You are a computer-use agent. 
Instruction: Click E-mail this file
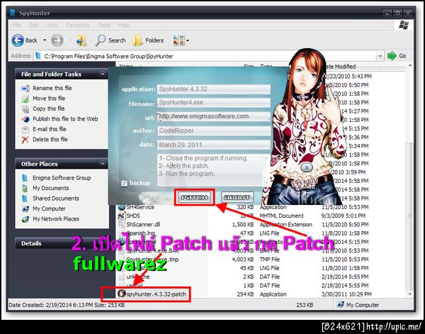click(50, 129)
